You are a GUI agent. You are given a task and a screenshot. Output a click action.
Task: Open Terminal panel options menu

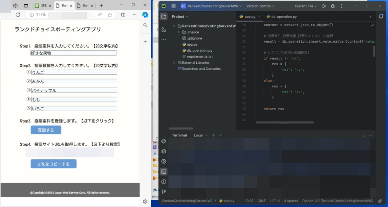363,135
